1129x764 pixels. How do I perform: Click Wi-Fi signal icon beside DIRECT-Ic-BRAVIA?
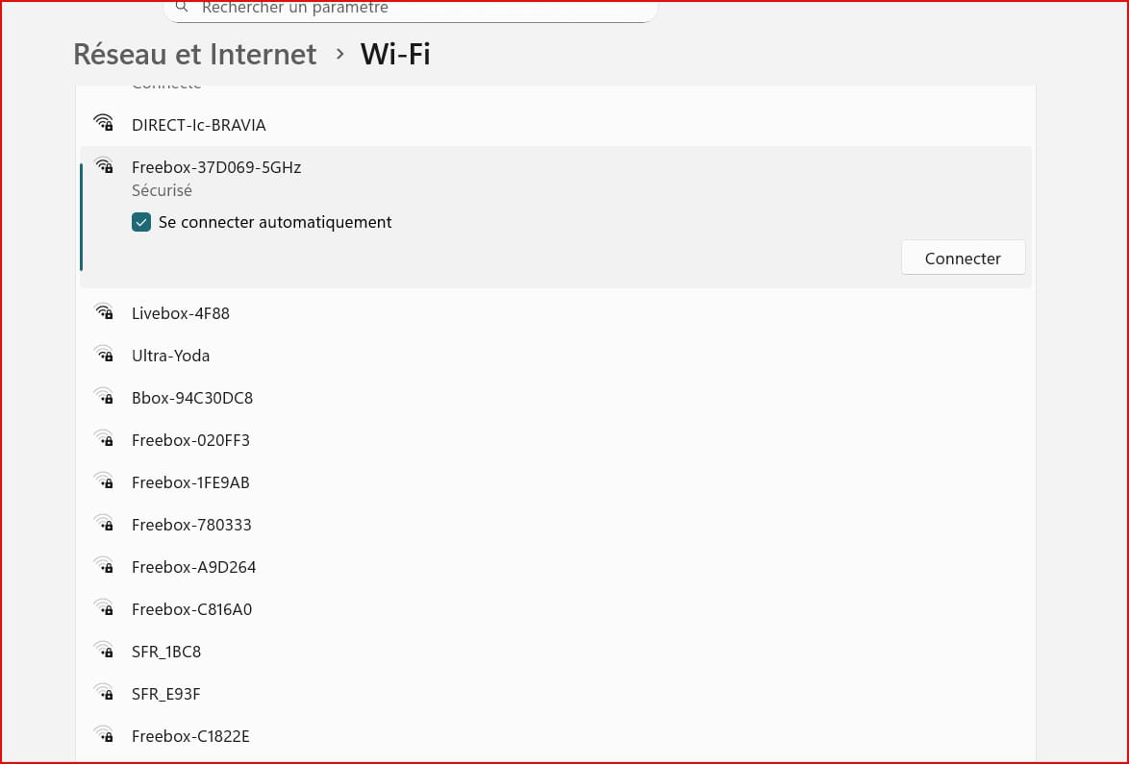coord(104,123)
